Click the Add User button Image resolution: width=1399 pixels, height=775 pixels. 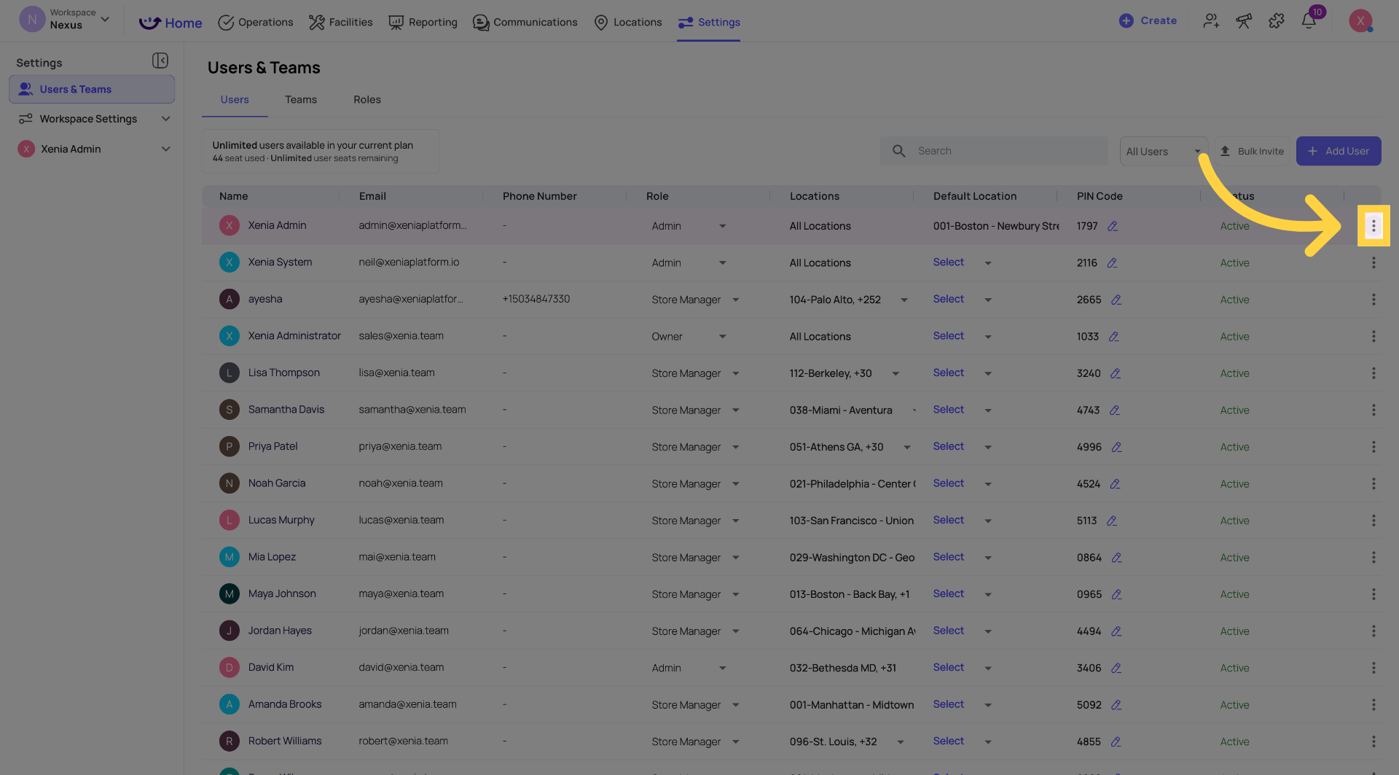point(1338,151)
